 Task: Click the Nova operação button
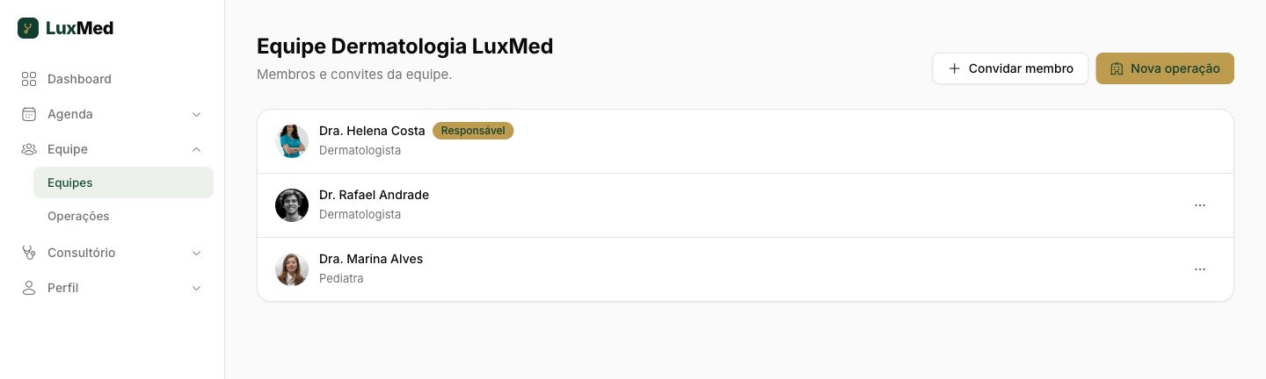(x=1165, y=68)
